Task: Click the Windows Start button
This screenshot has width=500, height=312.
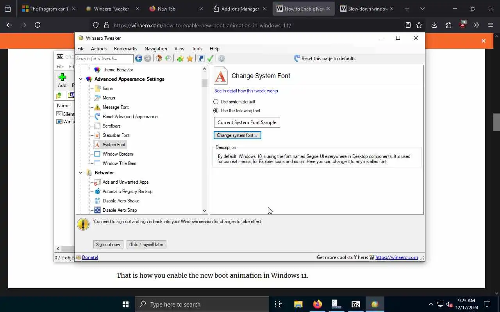Action: click(125, 304)
